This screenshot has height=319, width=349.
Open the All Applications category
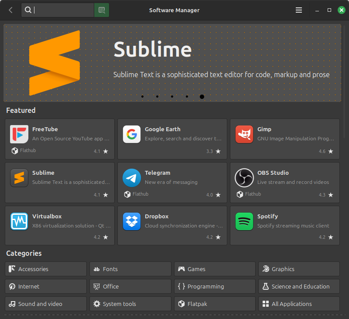click(x=299, y=304)
